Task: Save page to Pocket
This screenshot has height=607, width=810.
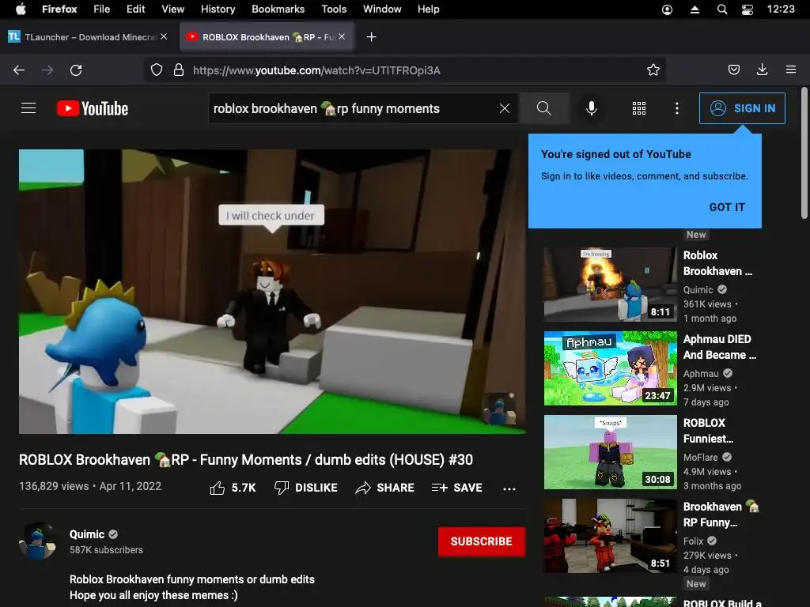Action: [734, 70]
